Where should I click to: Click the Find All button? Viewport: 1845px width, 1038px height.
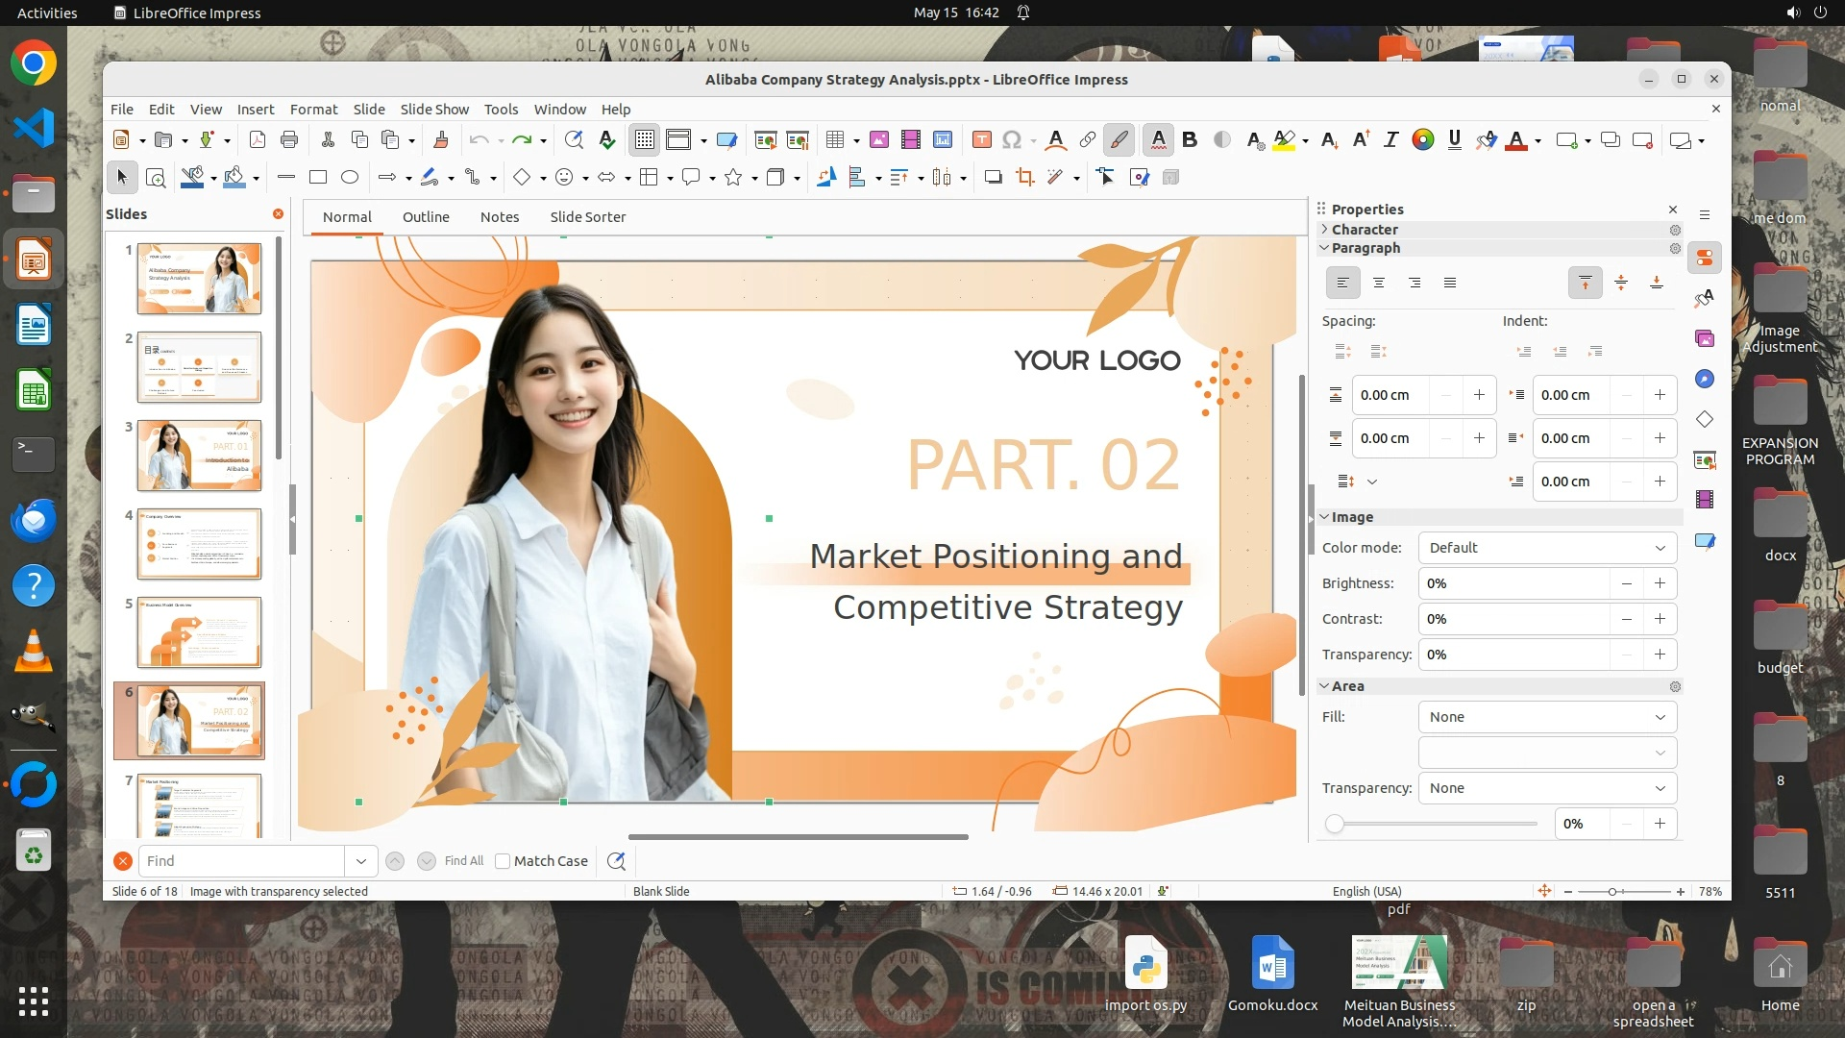pyautogui.click(x=464, y=861)
